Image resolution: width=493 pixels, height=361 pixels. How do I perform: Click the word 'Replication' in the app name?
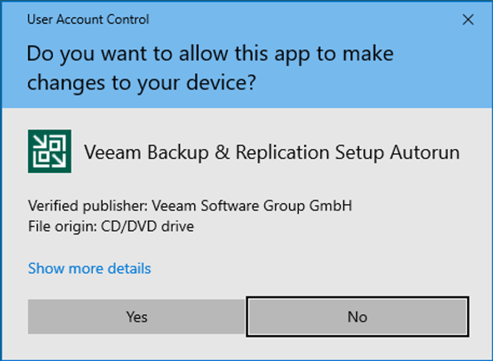click(x=283, y=153)
